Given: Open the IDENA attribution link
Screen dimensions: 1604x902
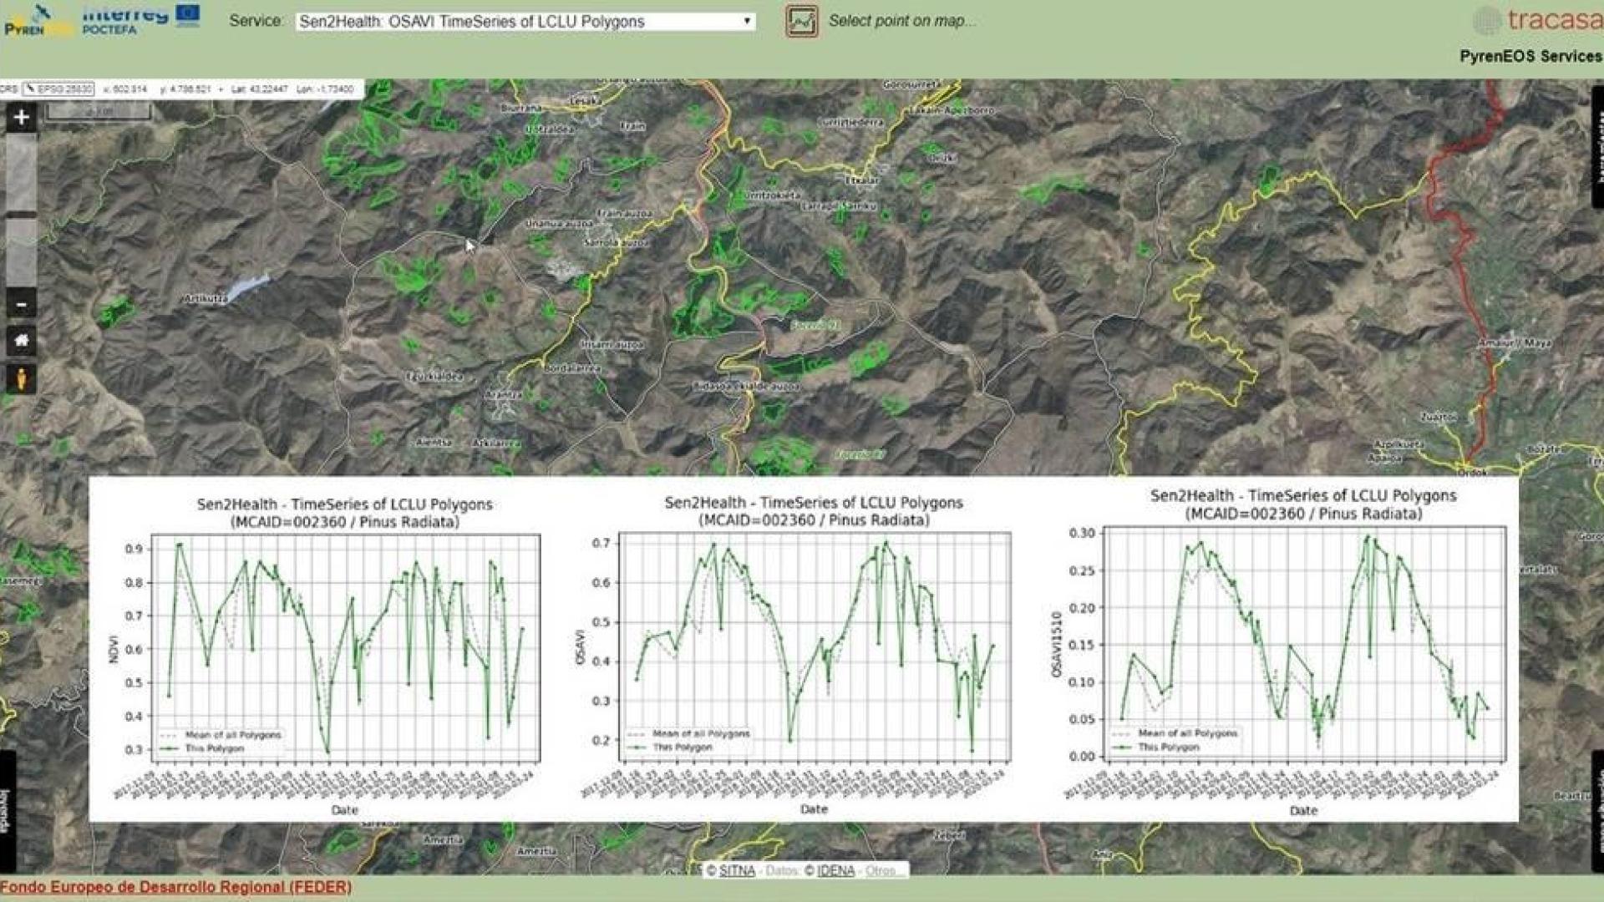Looking at the screenshot, I should (835, 870).
